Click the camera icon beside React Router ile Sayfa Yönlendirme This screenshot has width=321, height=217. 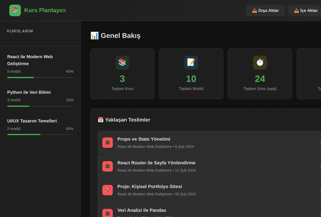click(x=108, y=166)
